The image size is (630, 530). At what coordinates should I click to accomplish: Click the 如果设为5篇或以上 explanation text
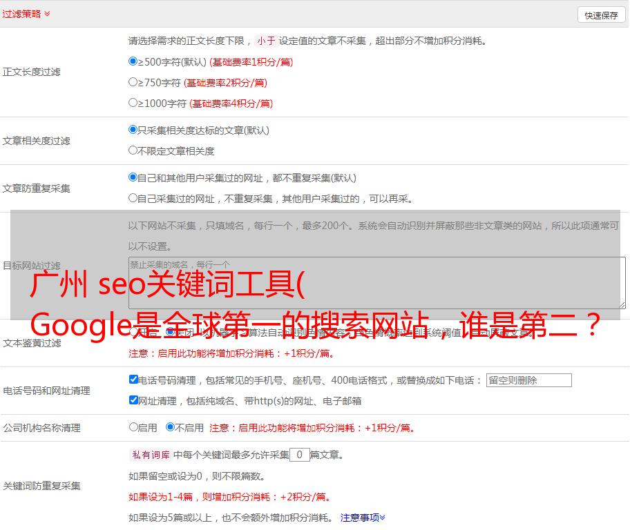click(x=231, y=518)
